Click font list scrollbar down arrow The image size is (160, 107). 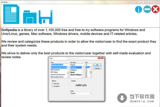68,77
